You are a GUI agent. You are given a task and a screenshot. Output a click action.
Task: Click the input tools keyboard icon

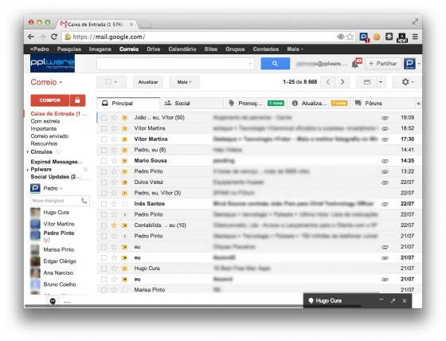click(367, 82)
